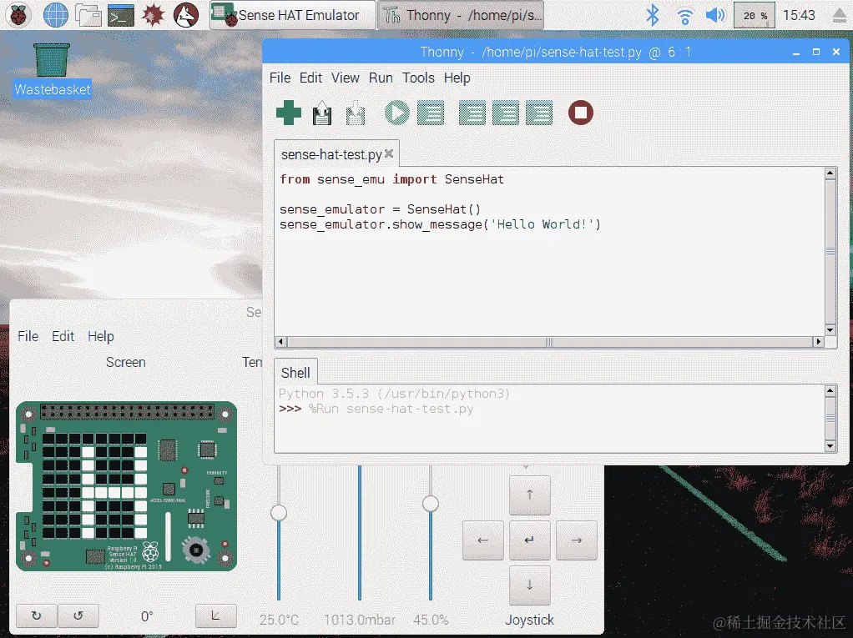Click the Debug current script icon
Screen dimensions: 853x638
[x=431, y=113]
